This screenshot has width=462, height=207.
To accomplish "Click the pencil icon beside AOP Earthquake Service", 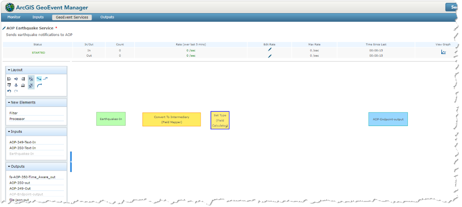I will pos(4,28).
